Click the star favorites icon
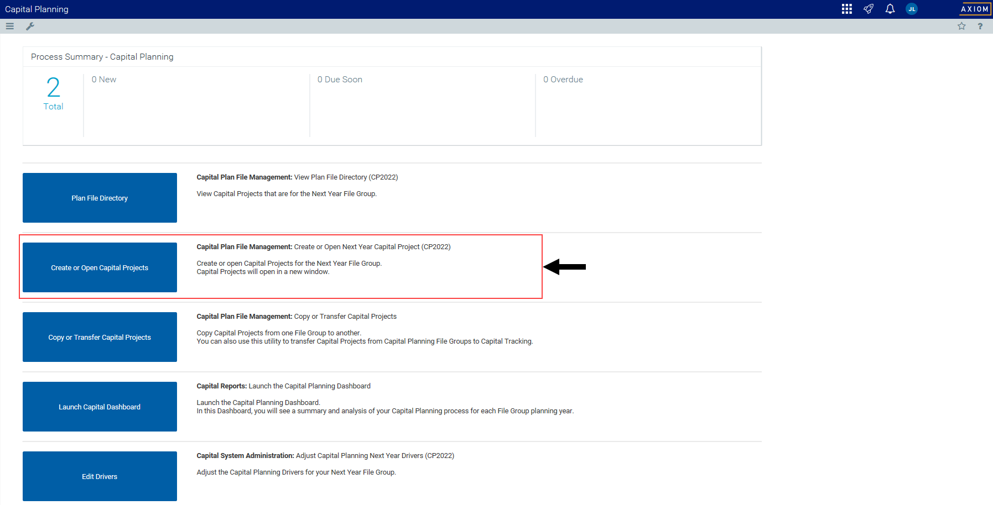This screenshot has height=505, width=993. 961,26
